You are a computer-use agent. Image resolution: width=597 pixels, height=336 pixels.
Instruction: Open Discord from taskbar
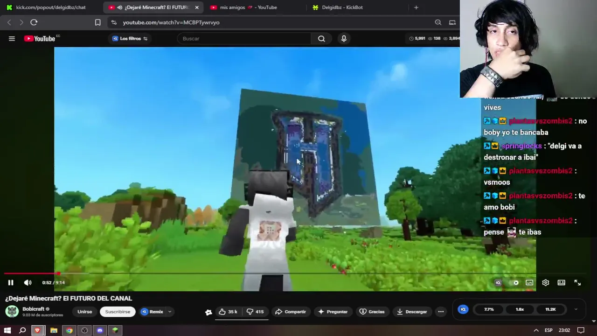tap(100, 330)
